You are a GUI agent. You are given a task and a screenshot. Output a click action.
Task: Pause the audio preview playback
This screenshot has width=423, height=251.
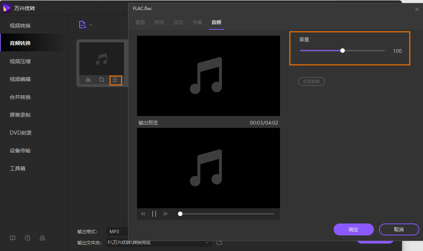[x=154, y=213]
